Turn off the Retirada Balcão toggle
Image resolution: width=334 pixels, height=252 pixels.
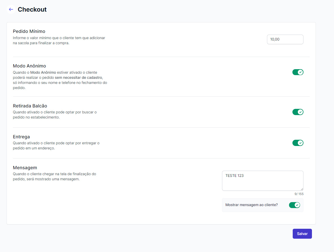pos(298,112)
